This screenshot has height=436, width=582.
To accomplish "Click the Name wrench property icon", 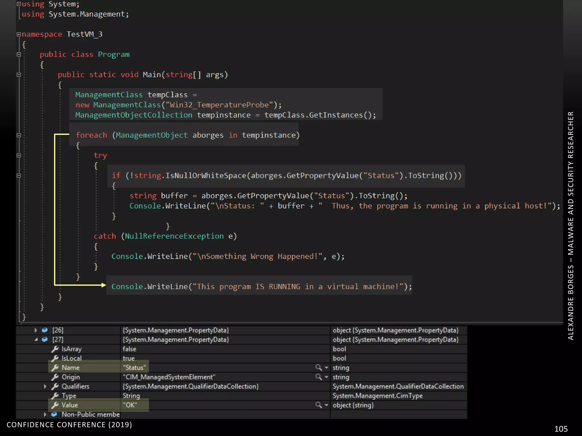I will pos(55,368).
